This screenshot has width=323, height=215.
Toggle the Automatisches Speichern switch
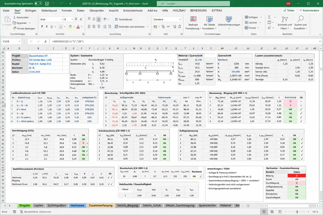coord(38,4)
